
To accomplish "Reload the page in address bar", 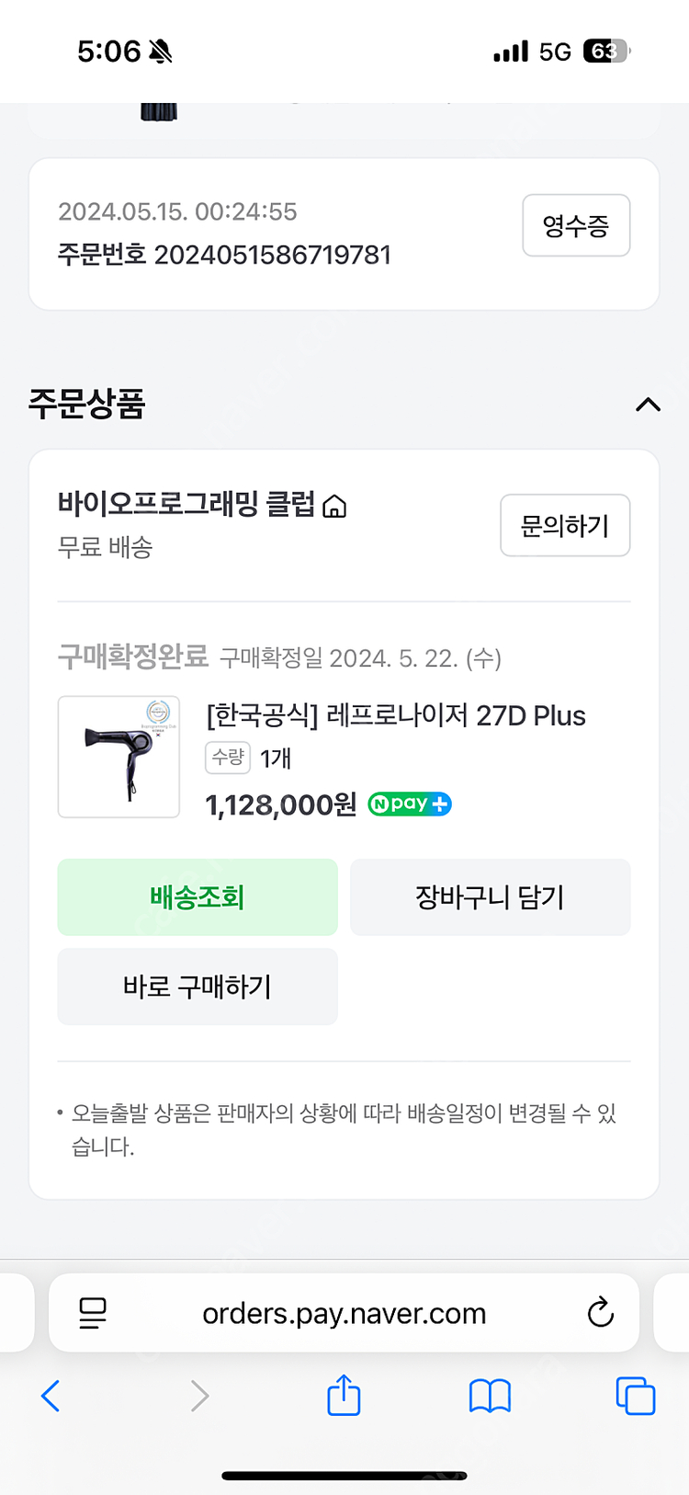I will [600, 1313].
